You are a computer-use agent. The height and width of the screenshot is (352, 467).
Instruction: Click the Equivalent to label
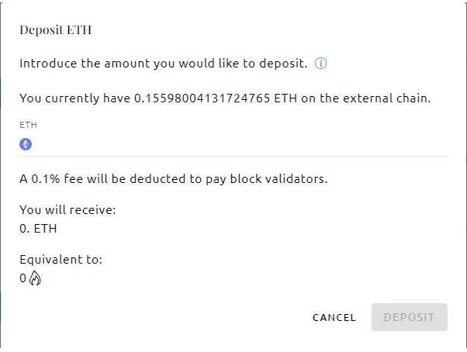pyautogui.click(x=61, y=260)
